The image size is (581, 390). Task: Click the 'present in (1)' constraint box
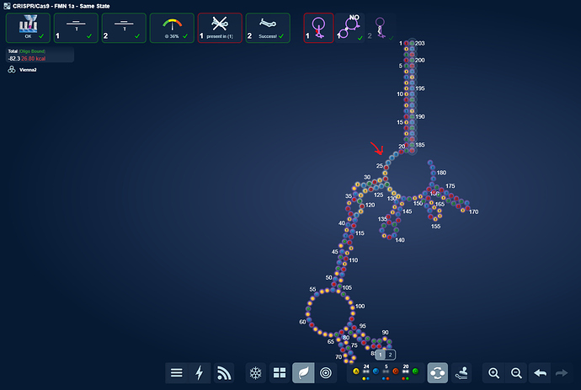(220, 28)
